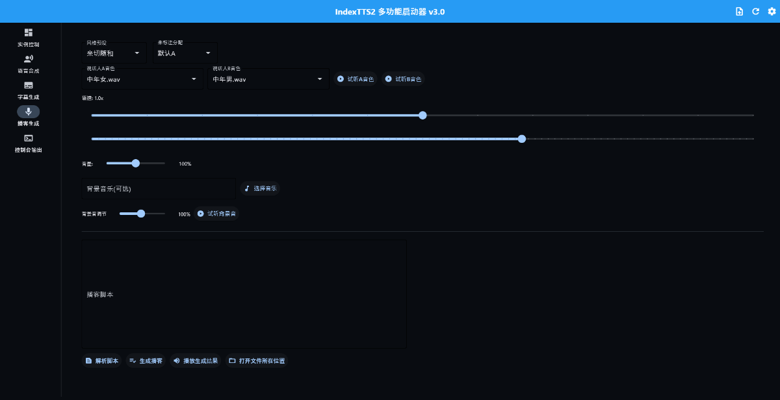Image resolution: width=780 pixels, height=400 pixels.
Task: Click the 选择音乐 music note button
Action: tap(260, 188)
